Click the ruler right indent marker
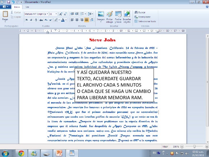The image size is (209, 157). point(158,32)
